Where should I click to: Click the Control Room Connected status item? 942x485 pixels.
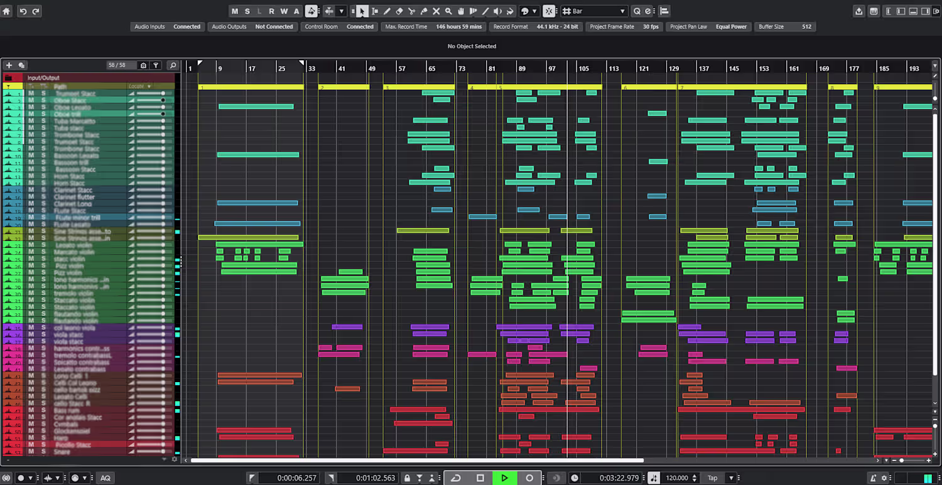pos(339,26)
